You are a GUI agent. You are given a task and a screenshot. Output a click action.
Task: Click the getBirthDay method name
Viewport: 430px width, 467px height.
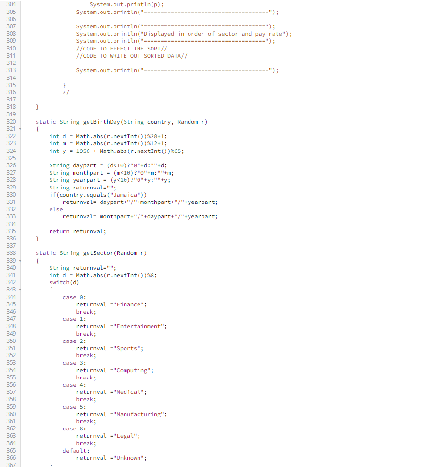(101, 122)
